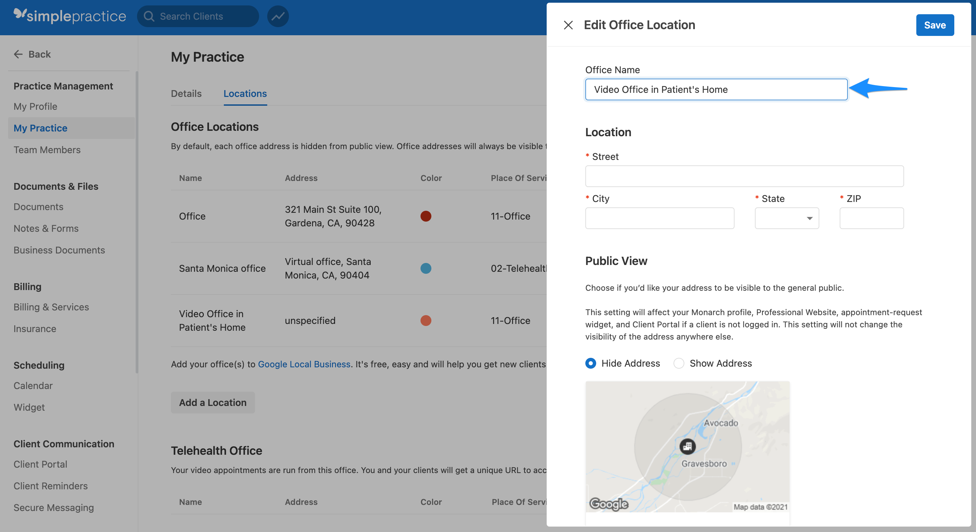Click the '321 Main St Suite 100' address

click(333, 216)
